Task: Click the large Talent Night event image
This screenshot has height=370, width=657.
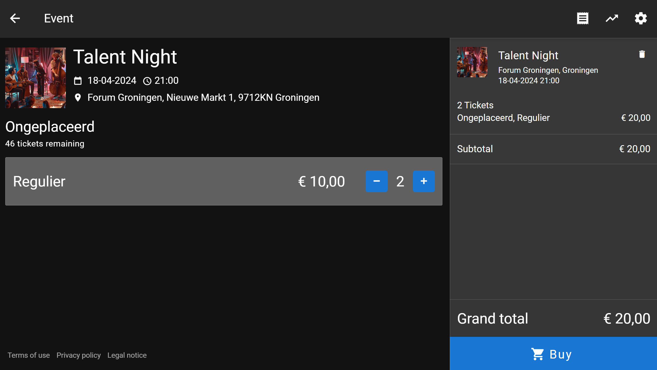Action: pyautogui.click(x=36, y=78)
